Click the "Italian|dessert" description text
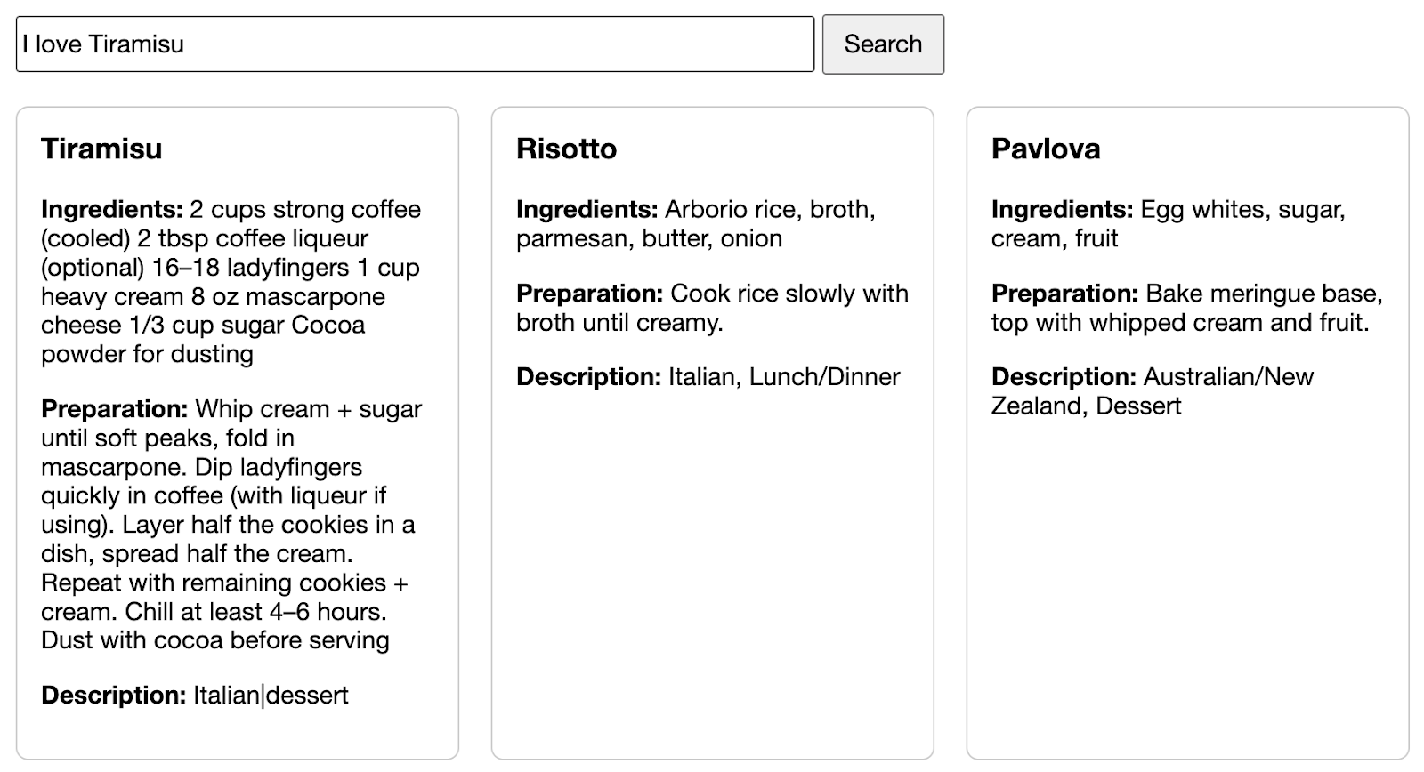Image resolution: width=1424 pixels, height=772 pixels. pos(271,696)
